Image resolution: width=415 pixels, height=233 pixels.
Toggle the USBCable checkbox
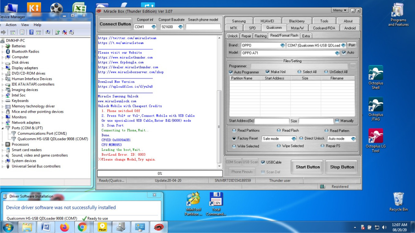(263, 162)
